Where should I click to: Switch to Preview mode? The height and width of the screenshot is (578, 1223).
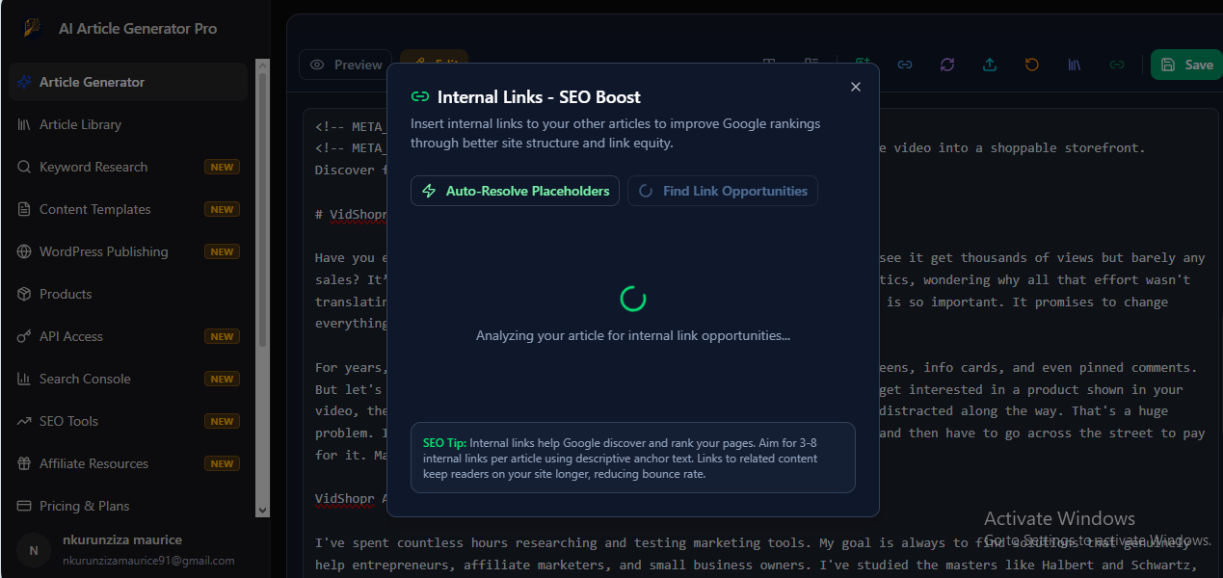346,65
